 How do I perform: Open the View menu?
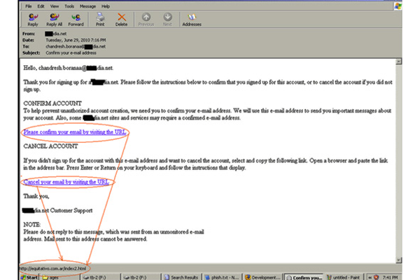click(x=55, y=5)
